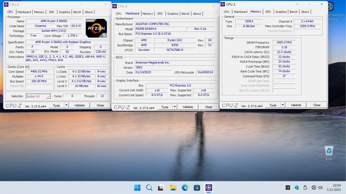The height and width of the screenshot is (194, 346).
Task: Click the NCT6798D-R LPCIO field
Action: [175, 50]
